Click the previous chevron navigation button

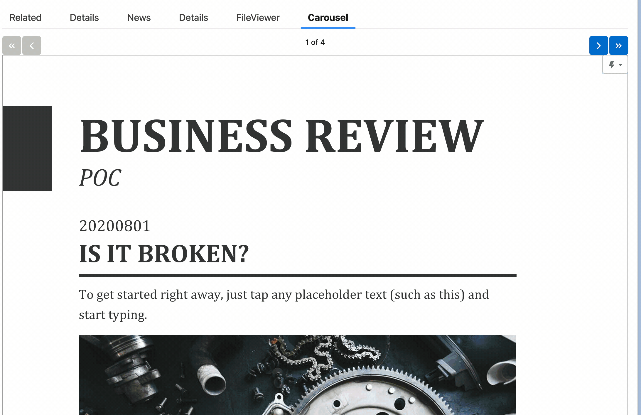(x=31, y=45)
